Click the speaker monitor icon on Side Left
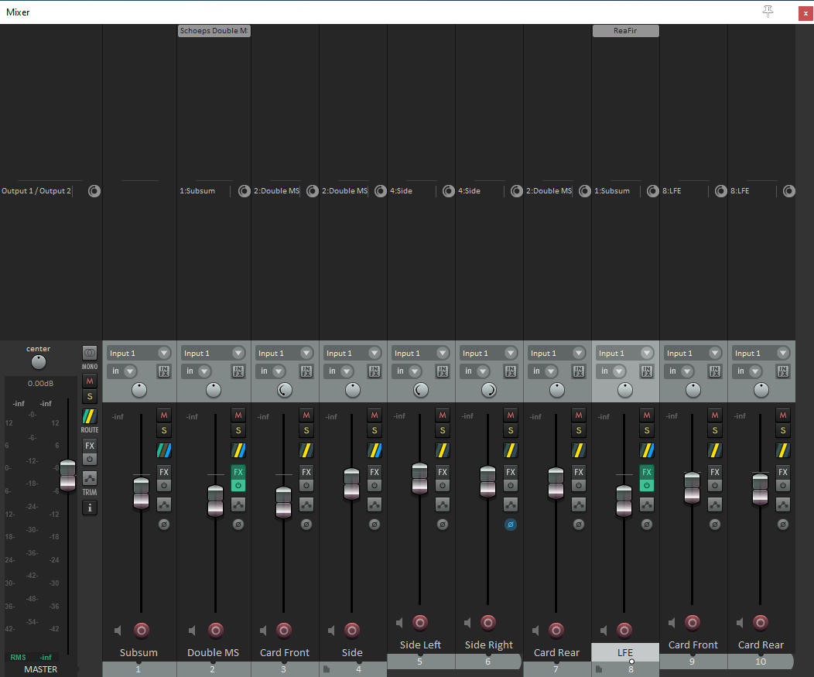Screen dimensions: 814x677 (x=400, y=623)
